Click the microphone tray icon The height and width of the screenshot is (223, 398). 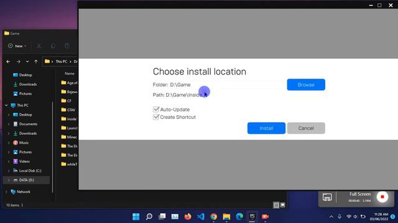[340, 217]
